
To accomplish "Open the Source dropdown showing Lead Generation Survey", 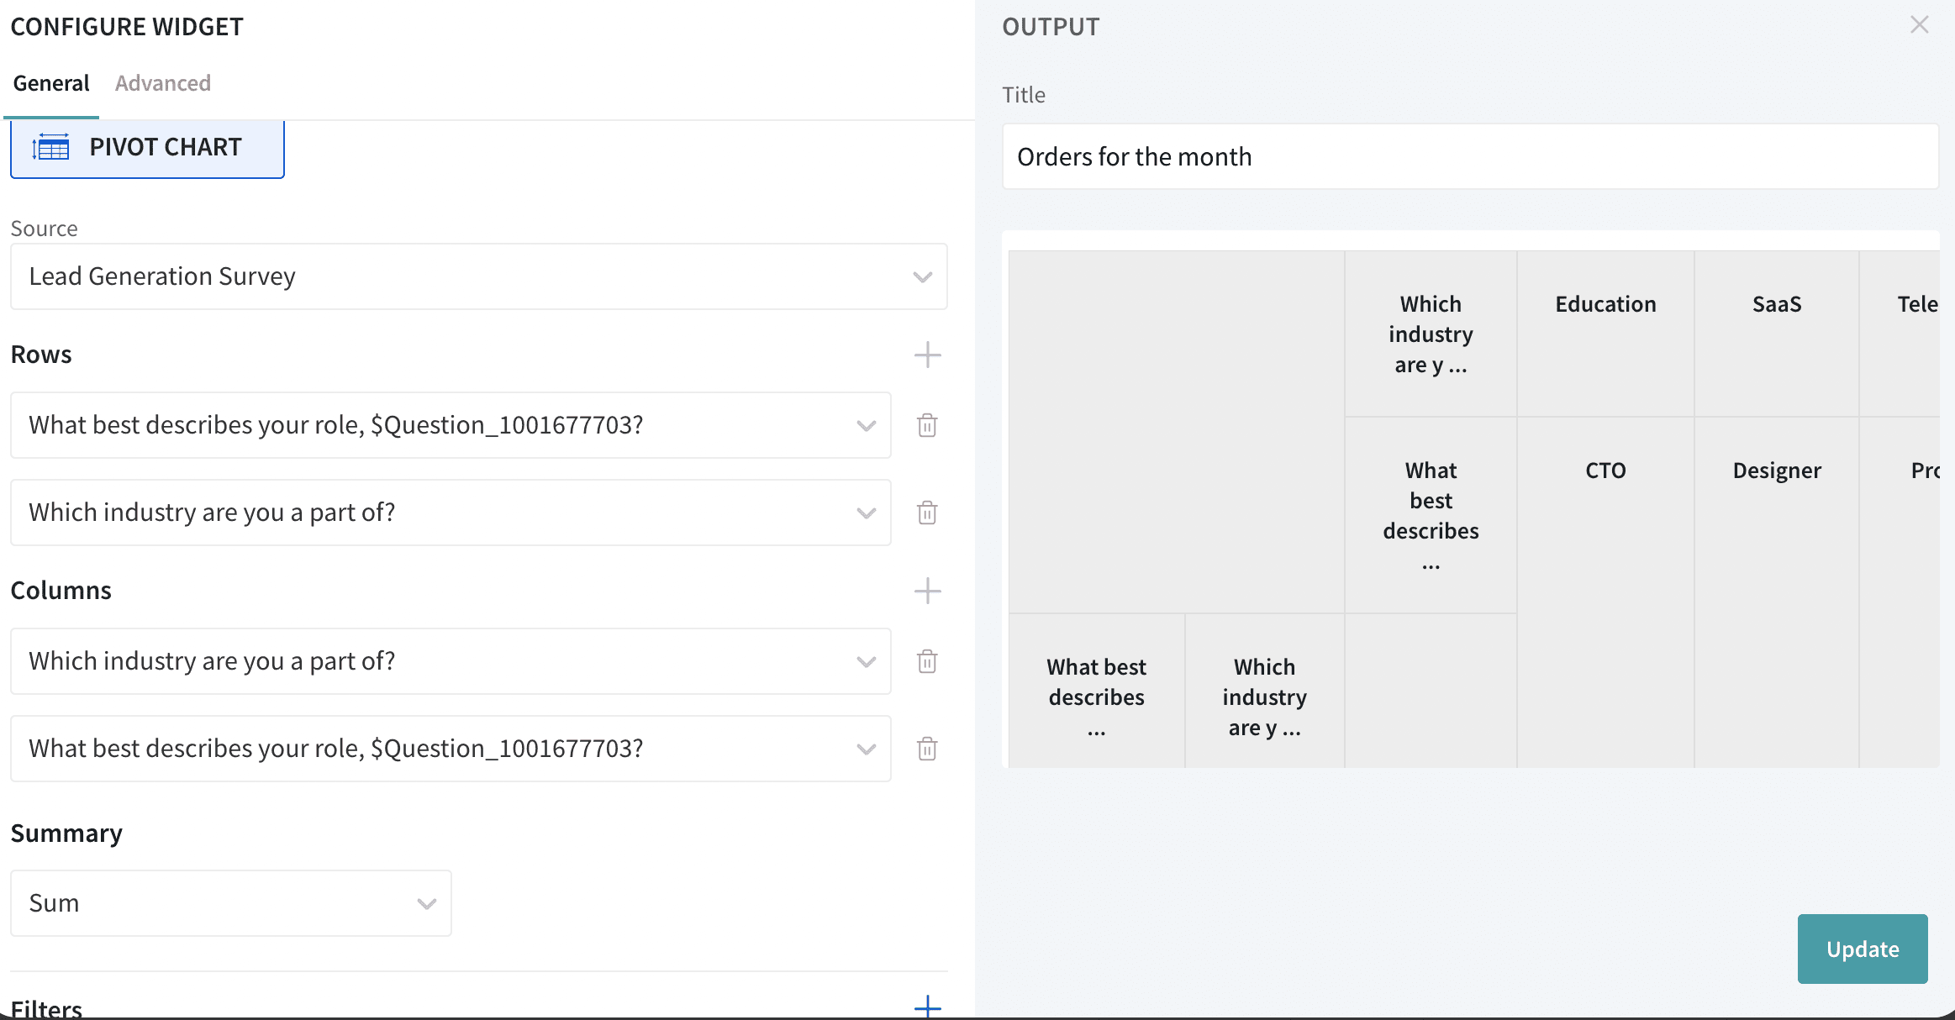I will tap(478, 276).
